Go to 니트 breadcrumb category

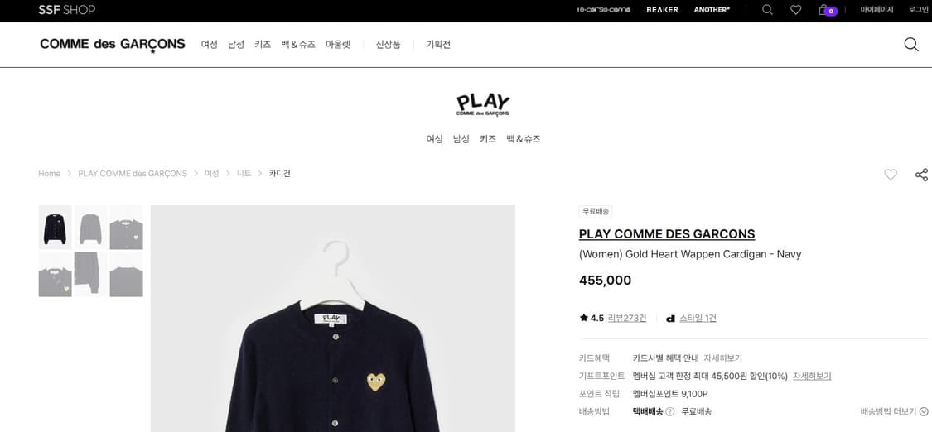coord(244,174)
